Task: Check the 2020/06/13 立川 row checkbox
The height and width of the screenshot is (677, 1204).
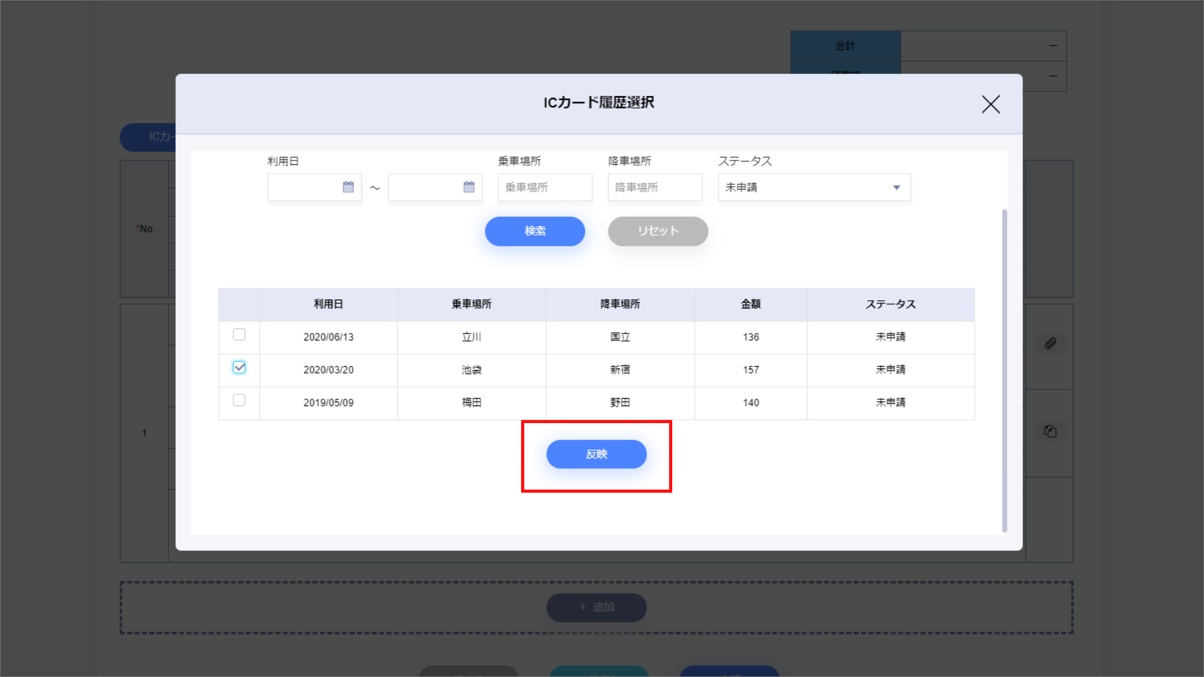Action: pos(239,335)
